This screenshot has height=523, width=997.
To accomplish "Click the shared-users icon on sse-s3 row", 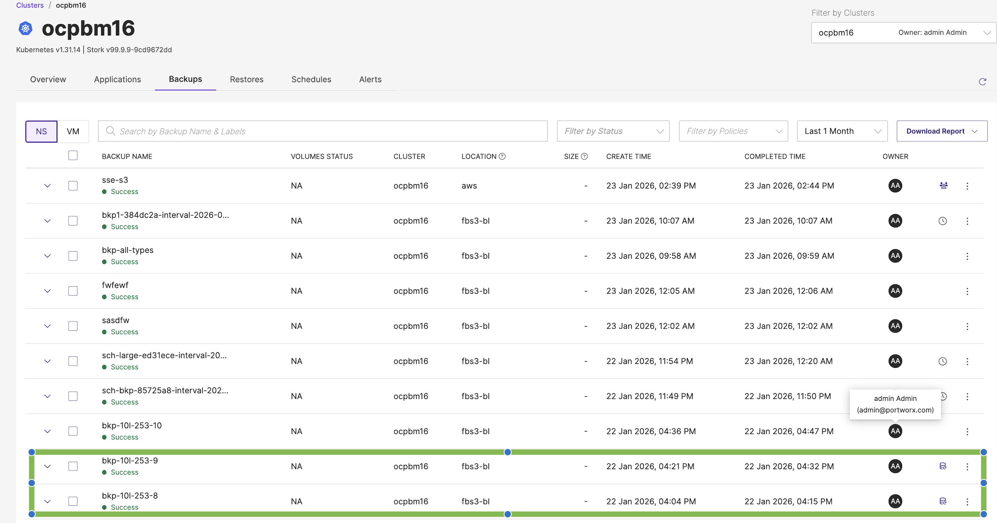I will tap(943, 185).
